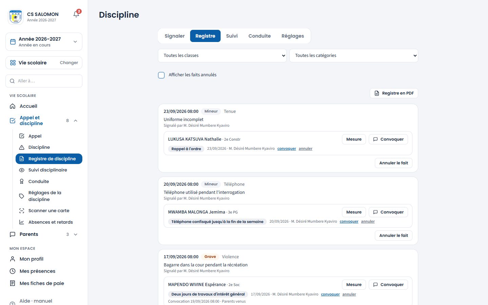The height and width of the screenshot is (305, 488).
Task: Click annuler link beside Deux jours de travaux
Action: [x=349, y=294]
